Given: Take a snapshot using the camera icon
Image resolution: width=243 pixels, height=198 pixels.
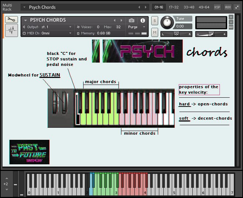Looking at the screenshot, I should (x=131, y=20).
